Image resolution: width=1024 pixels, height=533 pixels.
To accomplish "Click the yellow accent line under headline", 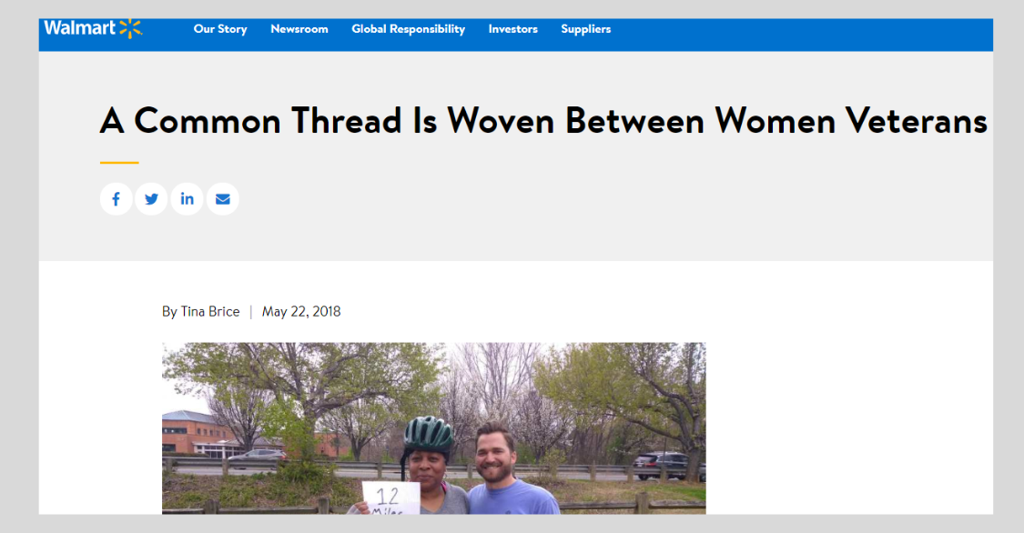I will 119,163.
